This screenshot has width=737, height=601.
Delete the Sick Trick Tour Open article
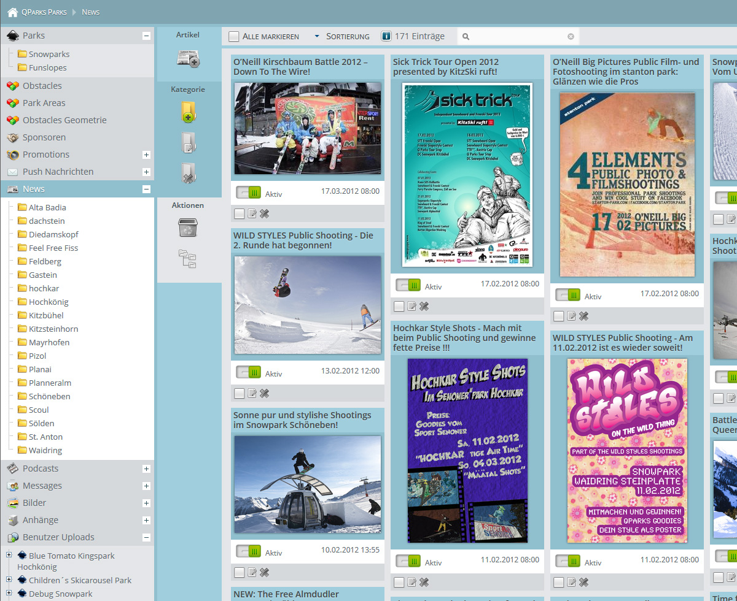pyautogui.click(x=424, y=306)
